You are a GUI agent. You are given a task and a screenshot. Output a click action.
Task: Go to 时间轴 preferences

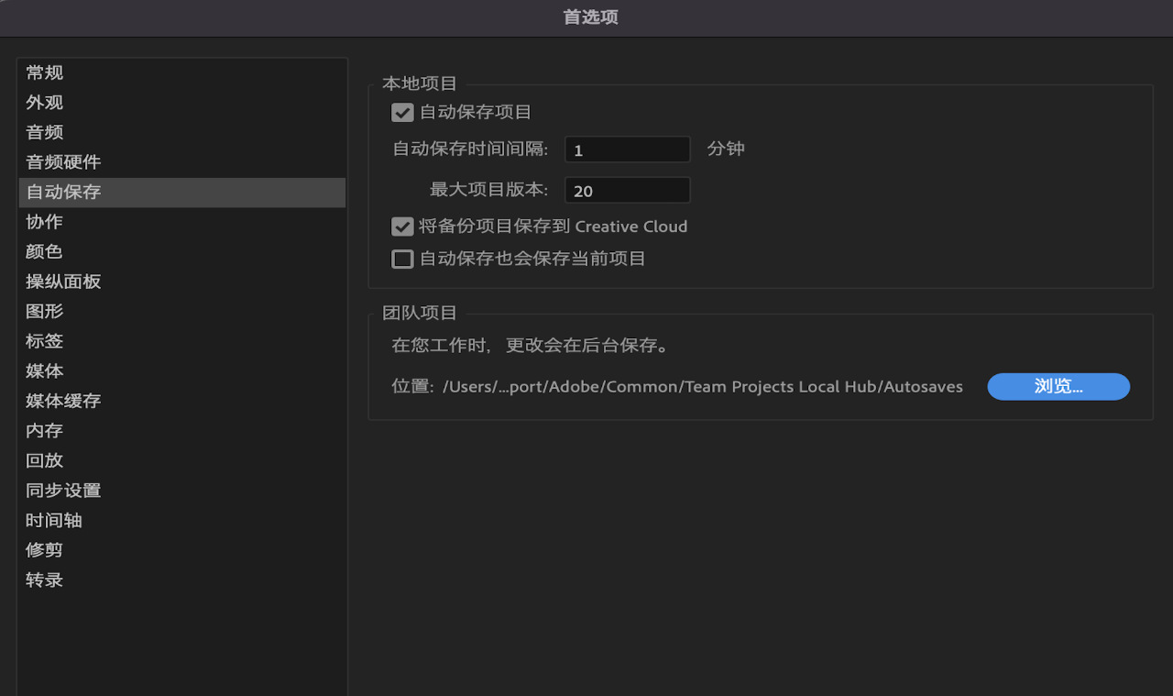coord(182,520)
